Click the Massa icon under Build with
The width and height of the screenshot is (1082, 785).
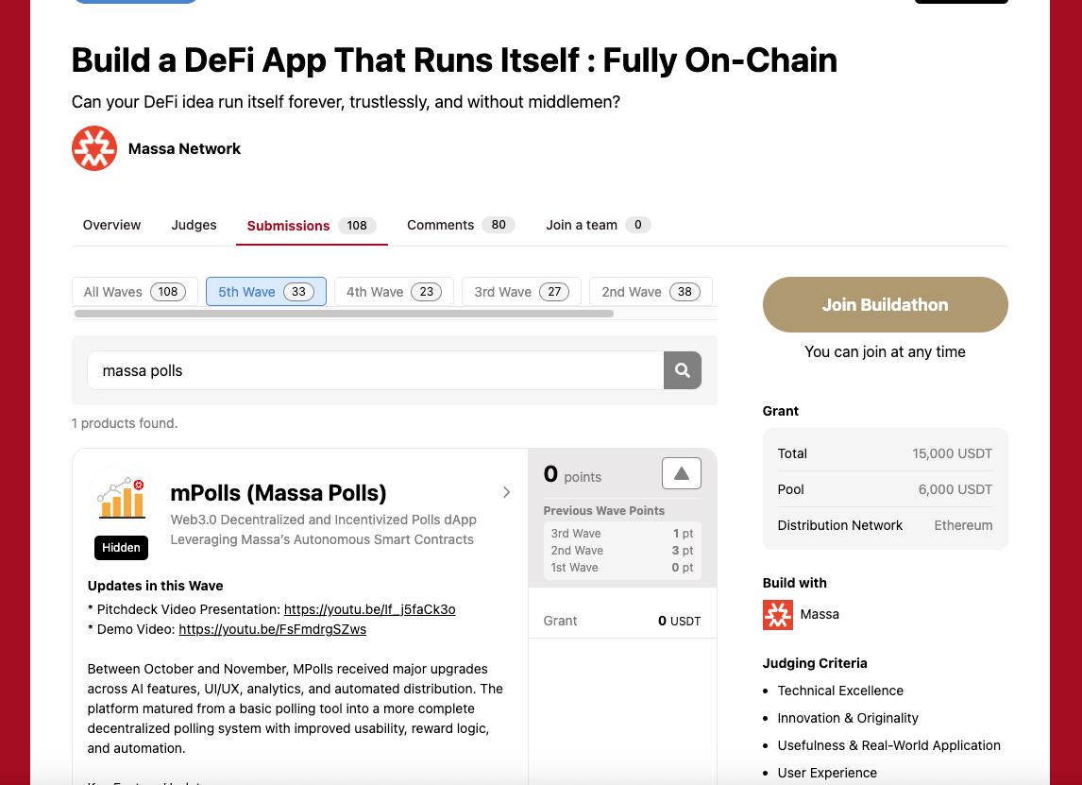coord(778,614)
